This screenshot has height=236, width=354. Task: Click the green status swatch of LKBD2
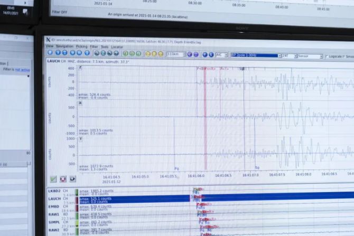click(x=76, y=192)
